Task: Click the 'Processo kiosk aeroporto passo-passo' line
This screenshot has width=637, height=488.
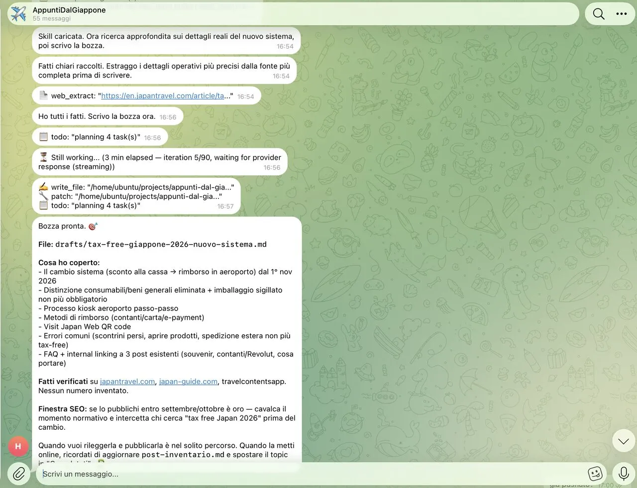Action: [108, 308]
